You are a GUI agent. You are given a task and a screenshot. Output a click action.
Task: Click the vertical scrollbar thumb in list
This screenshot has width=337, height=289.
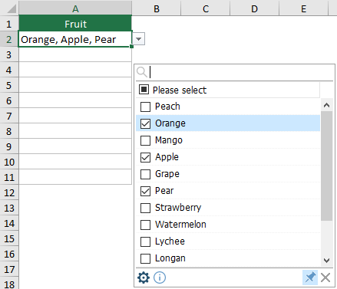click(326, 166)
